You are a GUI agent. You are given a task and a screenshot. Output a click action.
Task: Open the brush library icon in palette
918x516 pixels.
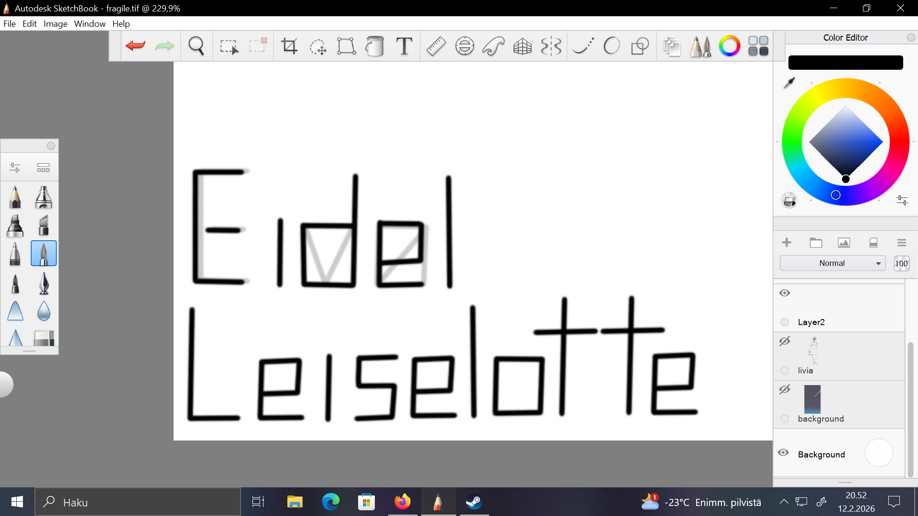coord(44,168)
